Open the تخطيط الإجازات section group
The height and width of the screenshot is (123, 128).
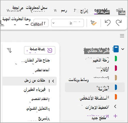(97, 107)
